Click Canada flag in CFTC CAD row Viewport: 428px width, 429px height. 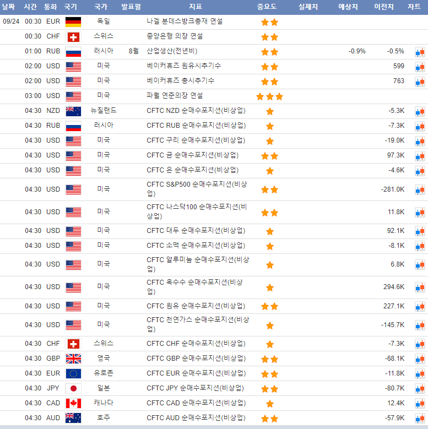[x=73, y=403]
